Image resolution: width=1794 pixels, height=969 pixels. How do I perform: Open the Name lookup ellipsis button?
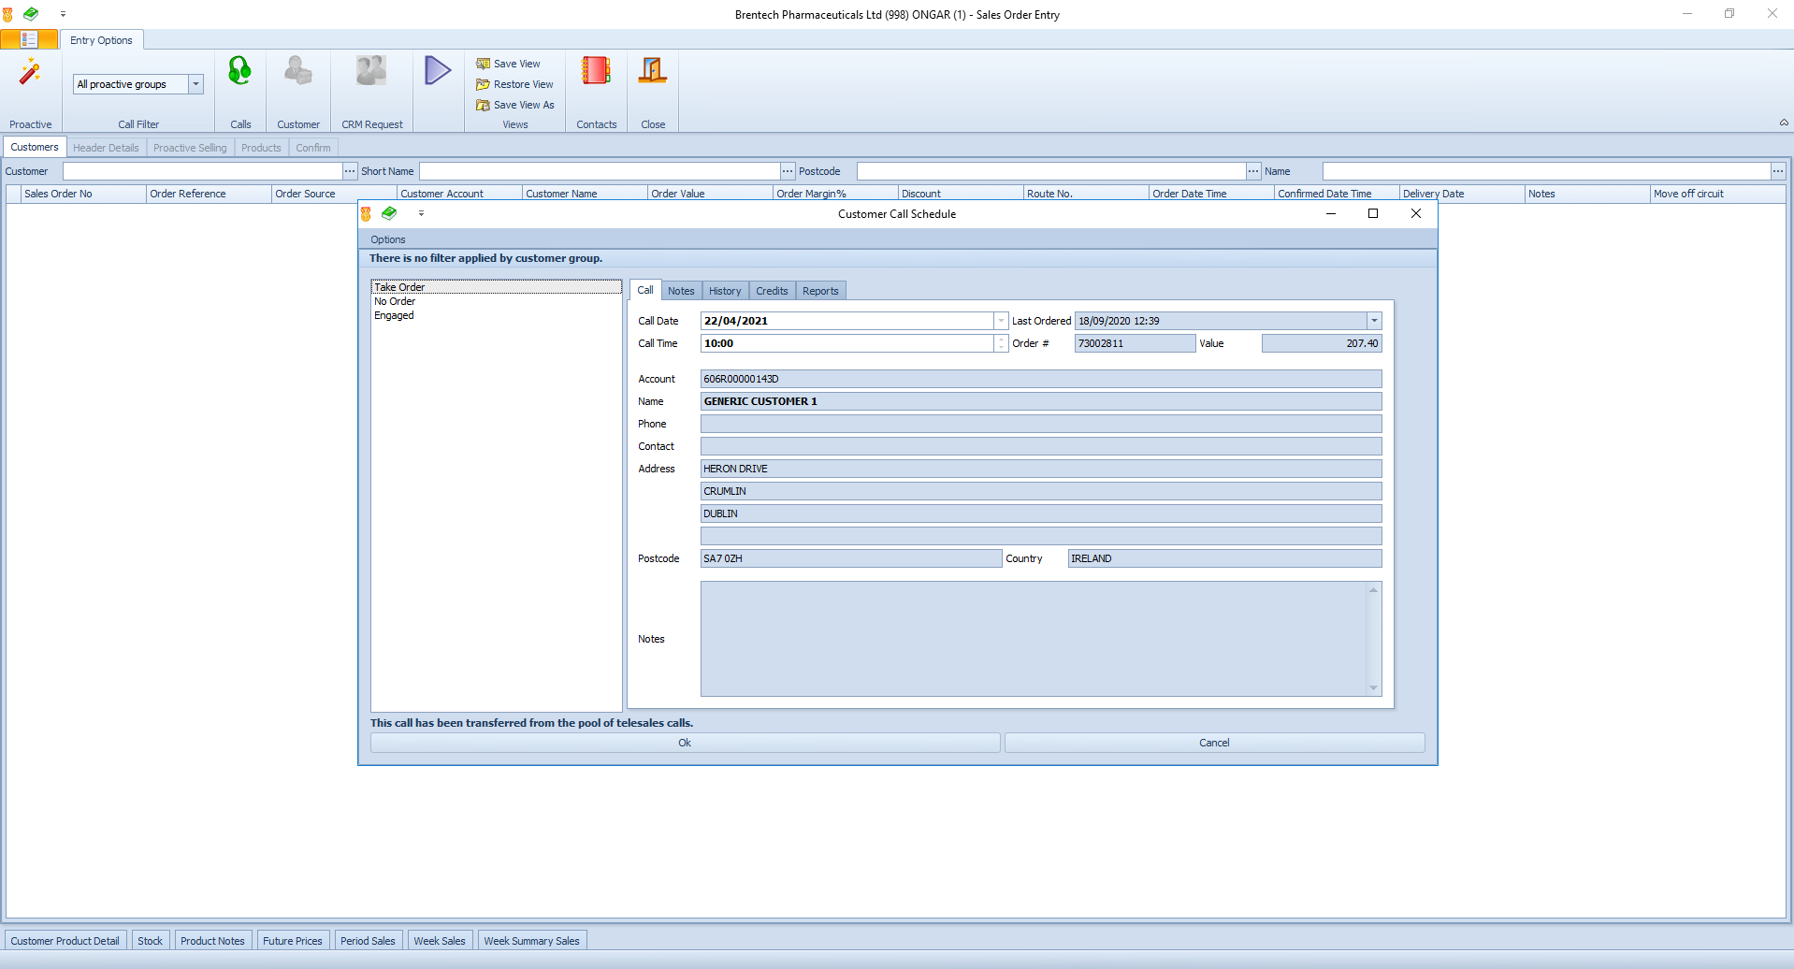[1778, 171]
